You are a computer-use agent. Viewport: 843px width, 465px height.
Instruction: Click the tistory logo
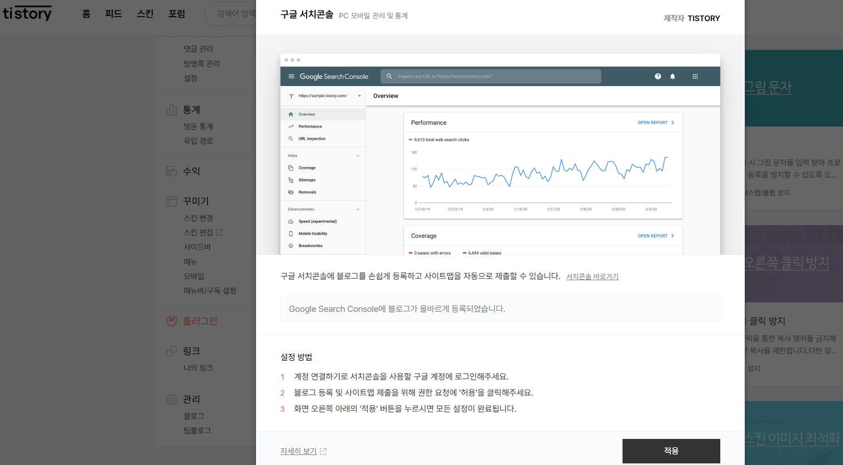(27, 13)
